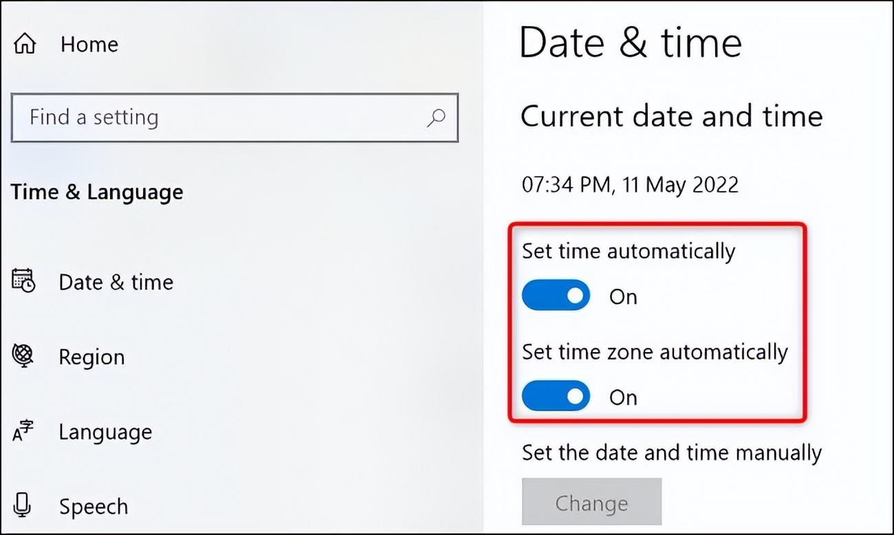Open the Region settings page
894x535 pixels.
pos(91,356)
